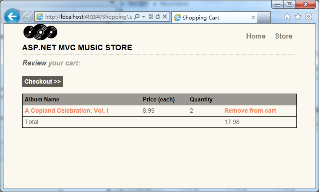Screen dimensions: 319x192
Task: Open the browser Home page icon
Action: (287, 16)
